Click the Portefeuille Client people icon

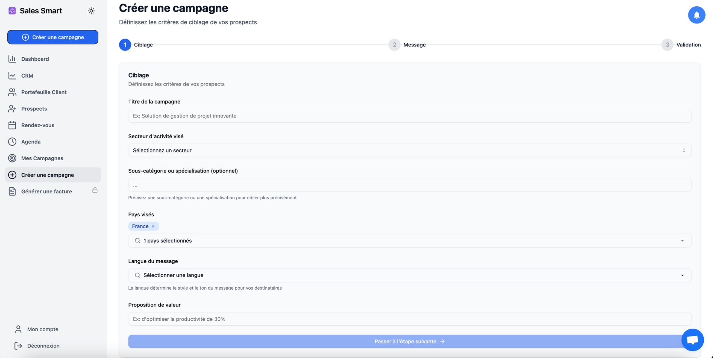(x=12, y=92)
